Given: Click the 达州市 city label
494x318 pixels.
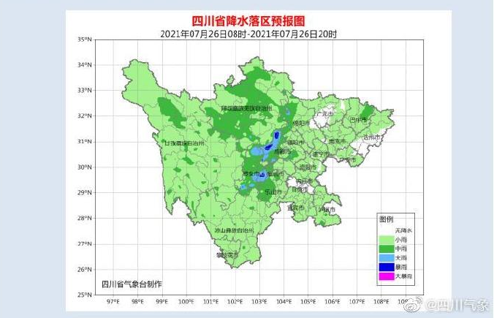Looking at the screenshot, I should coord(371,137).
